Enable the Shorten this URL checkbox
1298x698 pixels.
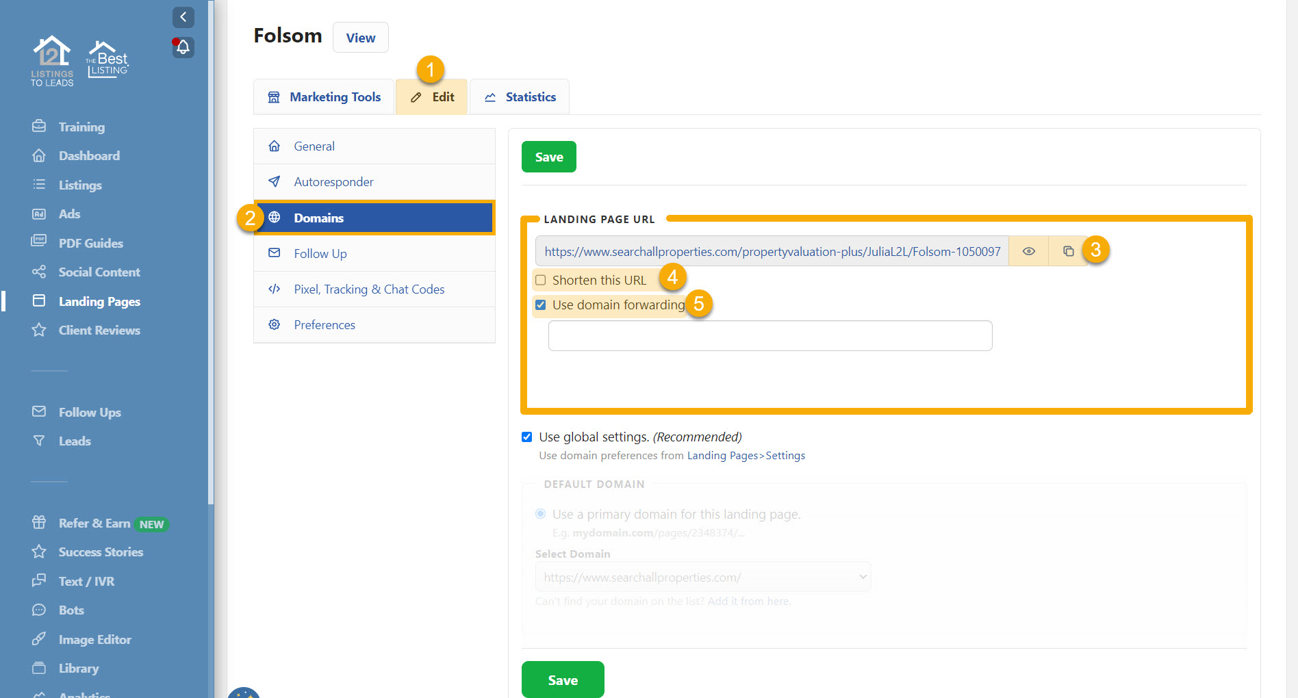pos(541,280)
